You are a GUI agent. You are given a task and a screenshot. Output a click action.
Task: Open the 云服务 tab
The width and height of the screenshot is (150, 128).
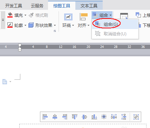click(37, 6)
